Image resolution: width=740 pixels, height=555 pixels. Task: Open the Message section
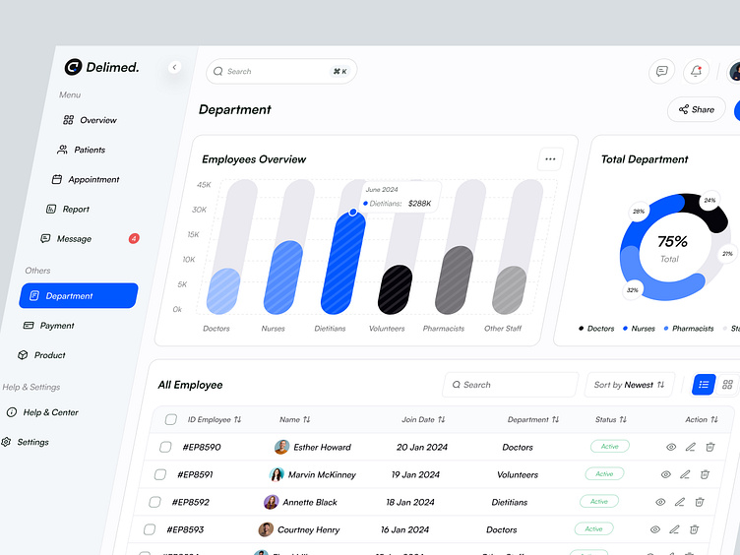point(66,239)
